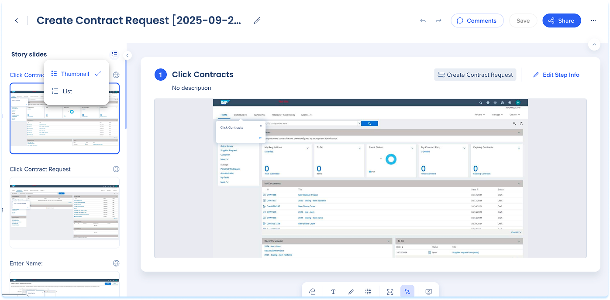Screen dimensions: 610x300
Task: Click the redo arrow icon
Action: (x=438, y=20)
